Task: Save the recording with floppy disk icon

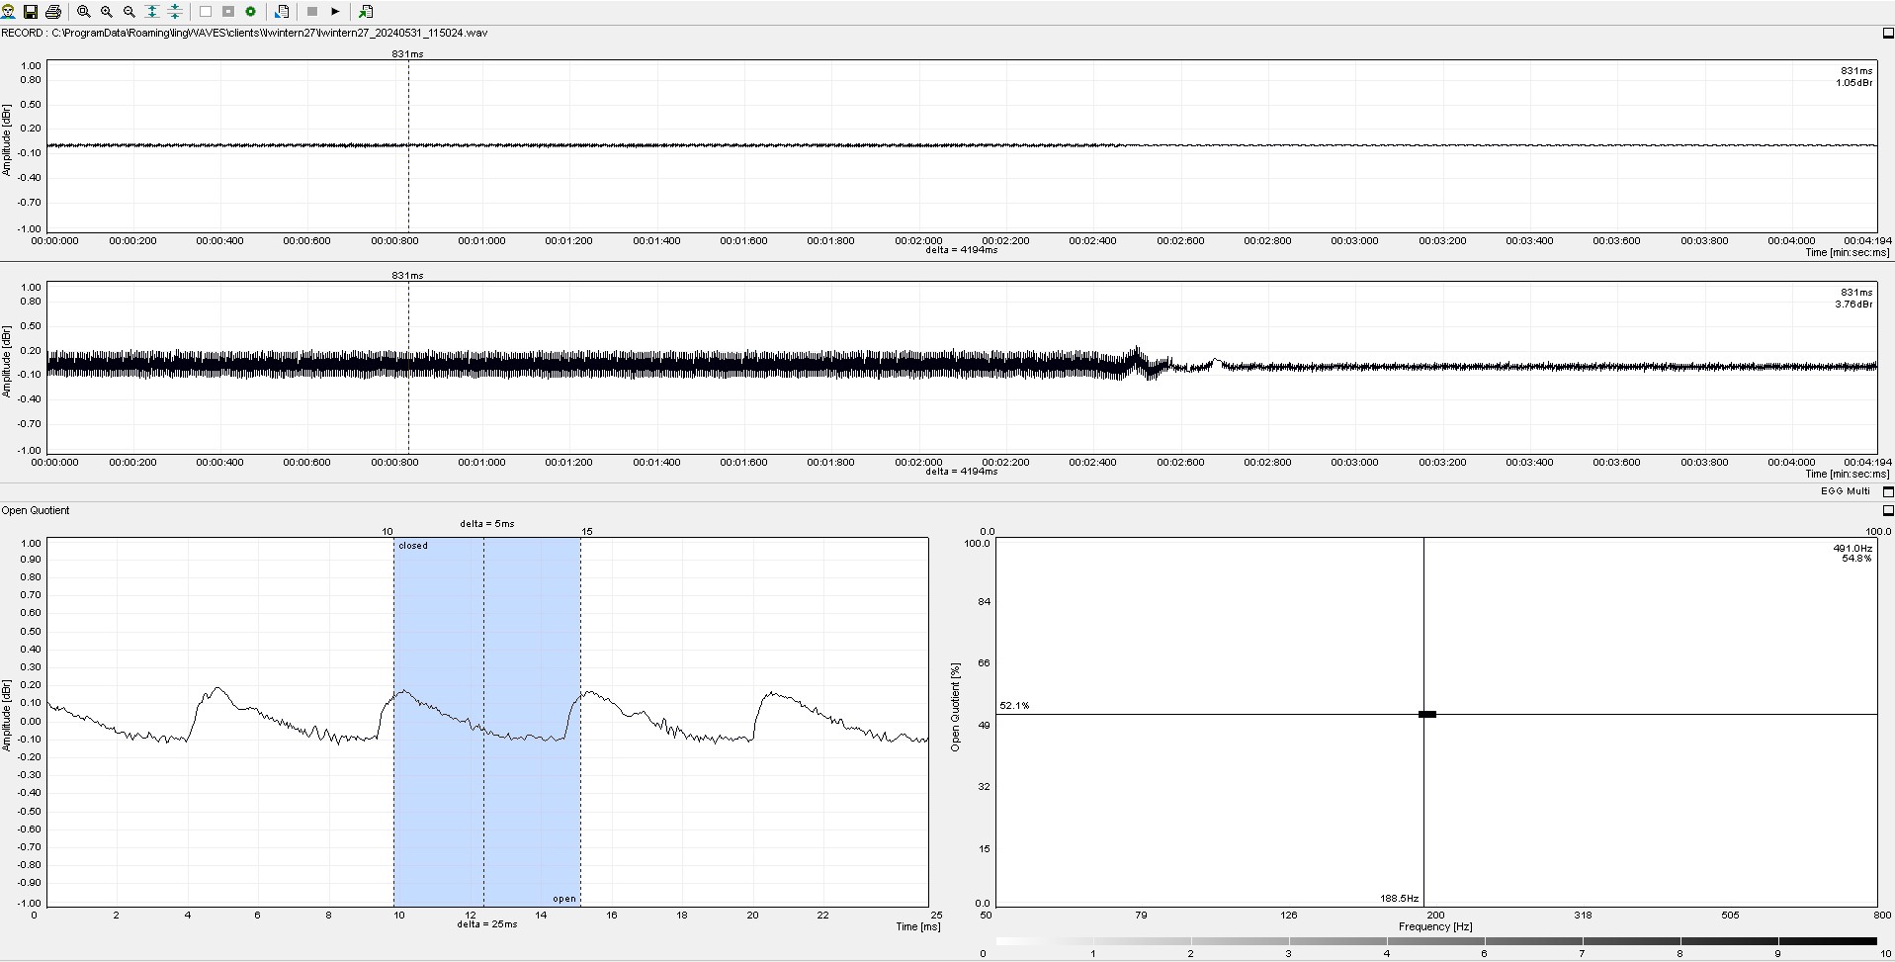Action: point(31,12)
